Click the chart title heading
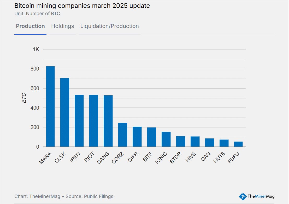This screenshot has height=204, width=289. (82, 6)
